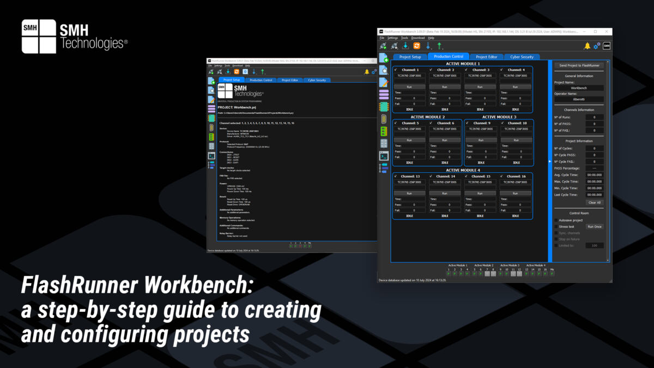Image resolution: width=654 pixels, height=368 pixels.
Task: Check the Stress test option
Action: [557, 226]
